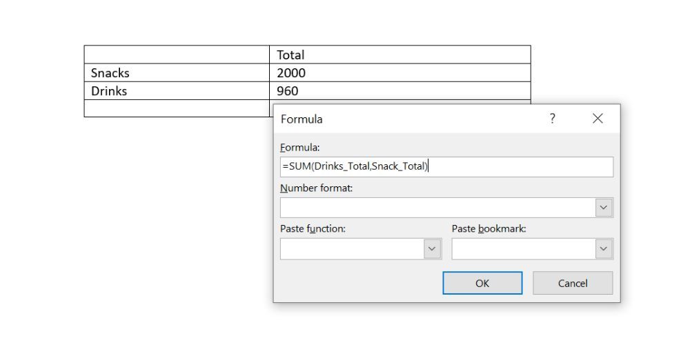
Task: Click the empty bottom-left table cell
Action: [177, 109]
